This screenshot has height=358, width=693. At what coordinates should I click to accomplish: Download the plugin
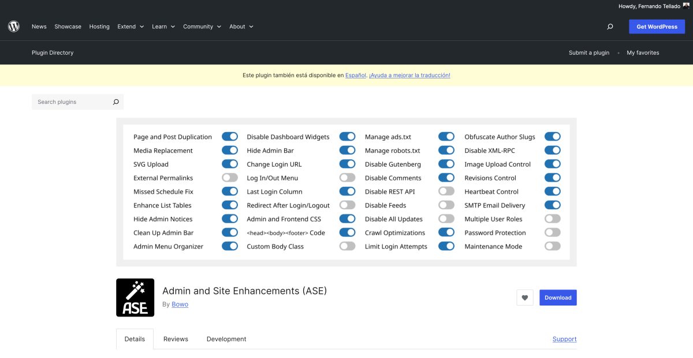tap(557, 297)
